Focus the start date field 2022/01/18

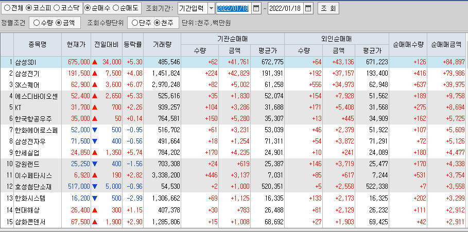tap(233, 8)
